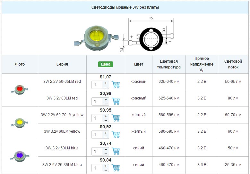
Task: Click Прямое напряжение VF column header
Action: pyautogui.click(x=202, y=64)
